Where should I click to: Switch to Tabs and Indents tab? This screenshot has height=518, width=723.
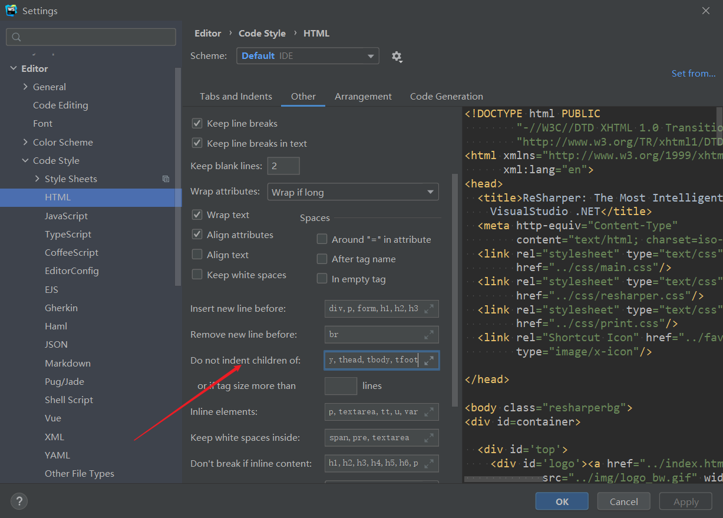tap(236, 97)
